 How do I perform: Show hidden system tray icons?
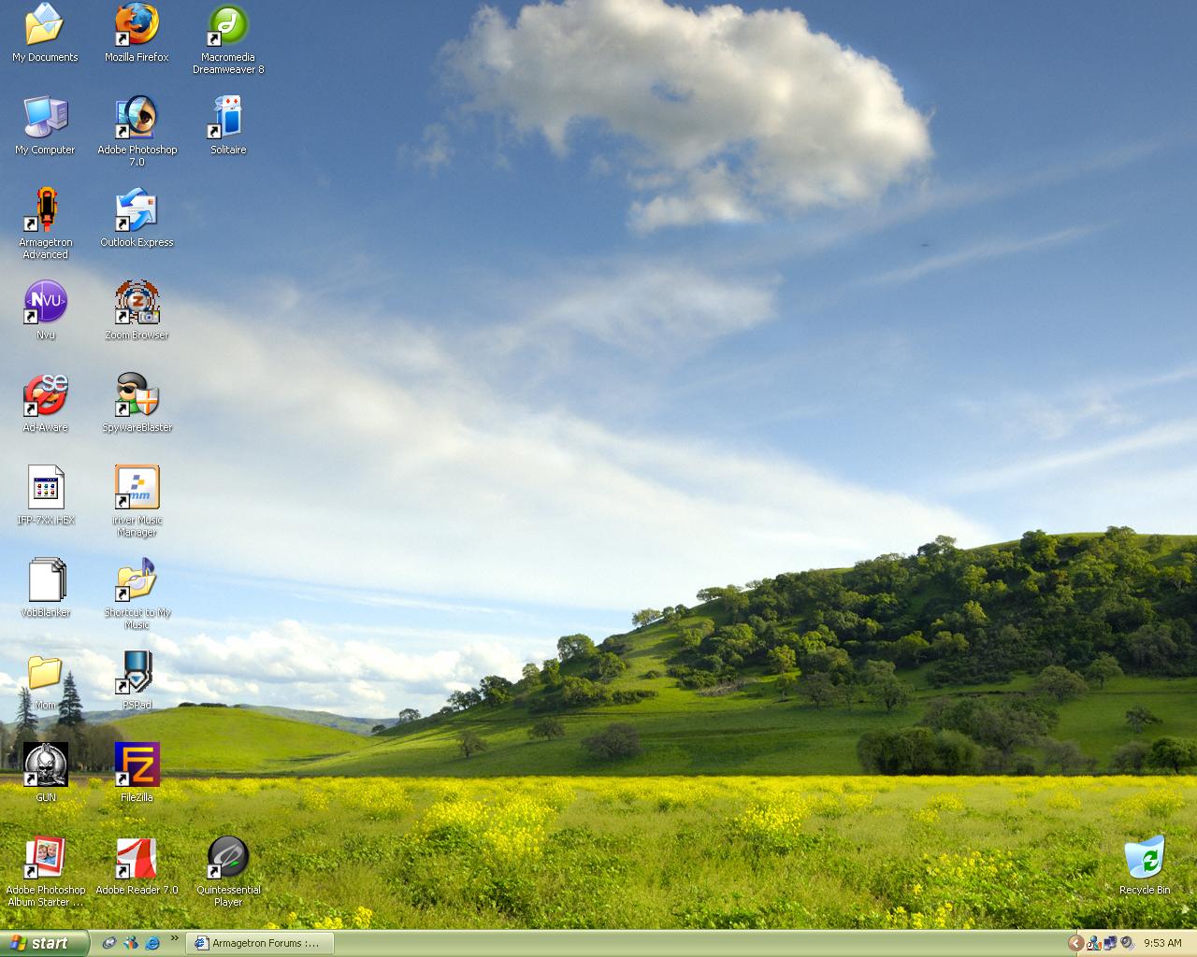[1075, 943]
